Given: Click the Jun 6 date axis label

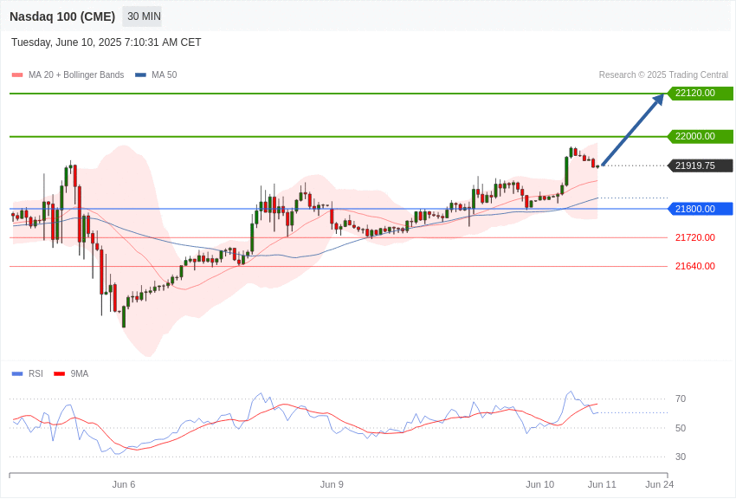Looking at the screenshot, I should (124, 484).
